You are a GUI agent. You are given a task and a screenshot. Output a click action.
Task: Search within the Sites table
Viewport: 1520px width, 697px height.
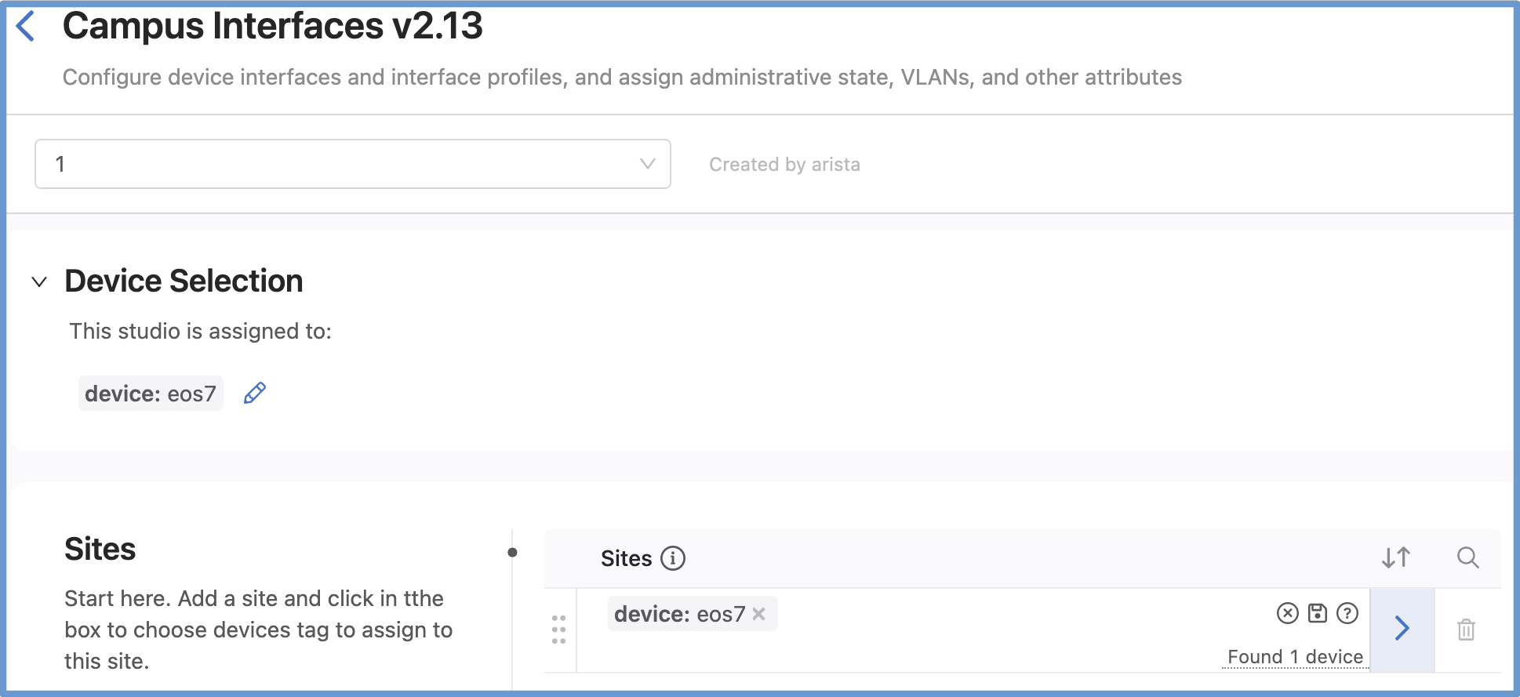1467,557
